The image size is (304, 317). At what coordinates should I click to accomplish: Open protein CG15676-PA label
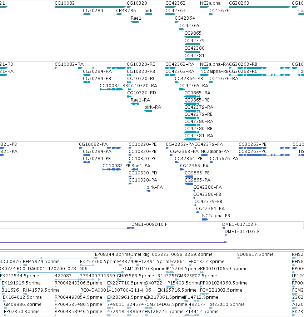click(x=224, y=159)
